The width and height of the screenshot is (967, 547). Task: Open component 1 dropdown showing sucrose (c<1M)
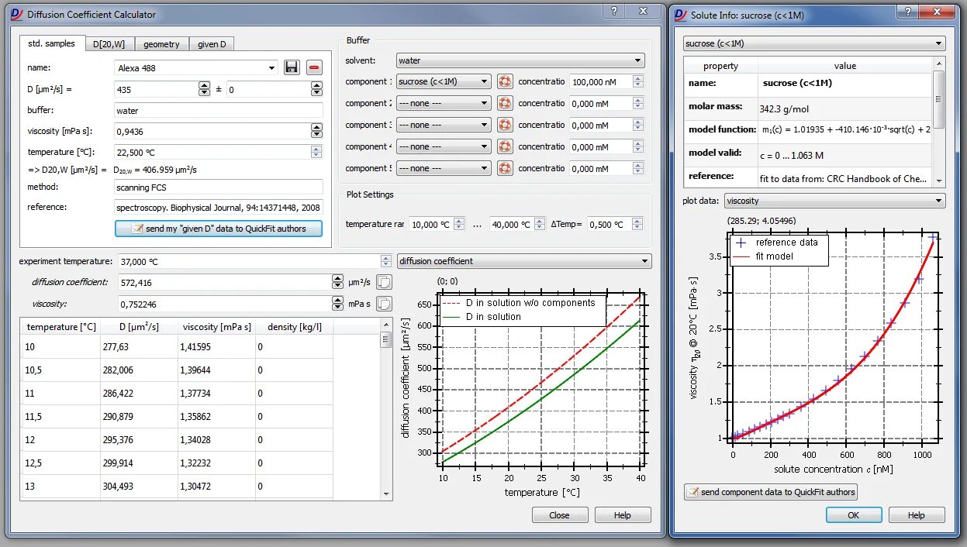pyautogui.click(x=444, y=81)
